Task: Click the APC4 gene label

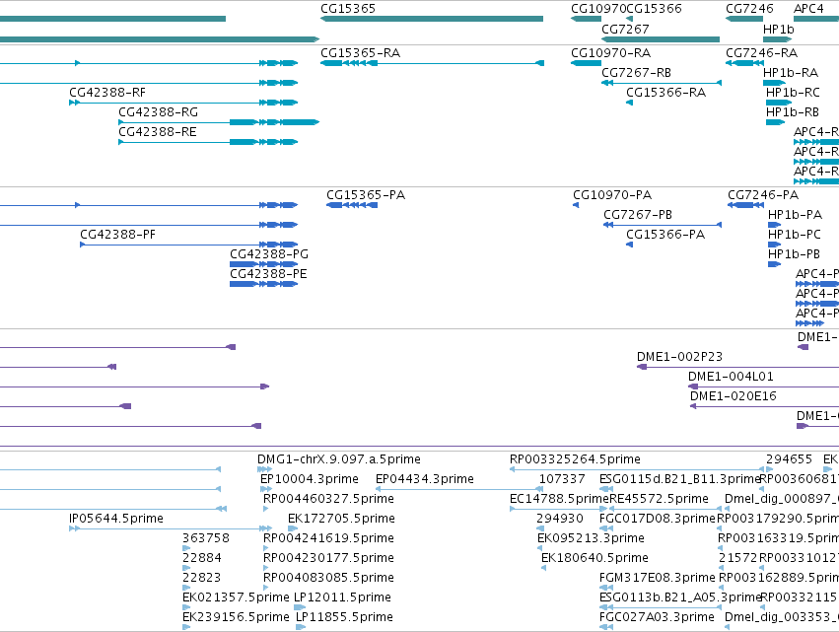Action: coord(808,9)
